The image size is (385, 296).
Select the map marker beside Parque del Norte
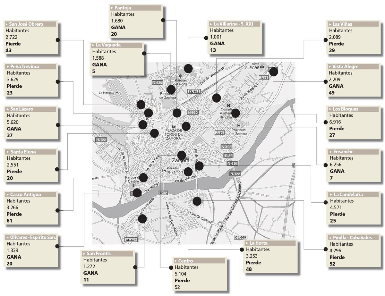188,68
